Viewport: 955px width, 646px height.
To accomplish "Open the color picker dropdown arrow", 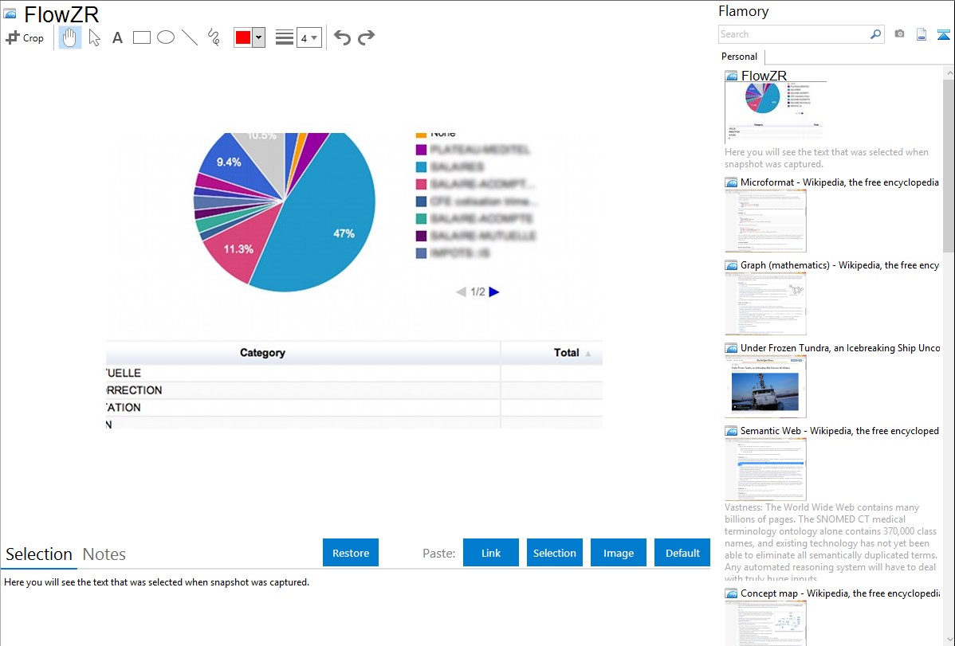I will pyautogui.click(x=258, y=37).
